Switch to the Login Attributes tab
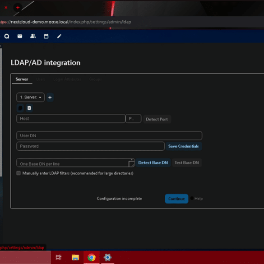Viewport: 264px width, 264px height. pos(67,79)
